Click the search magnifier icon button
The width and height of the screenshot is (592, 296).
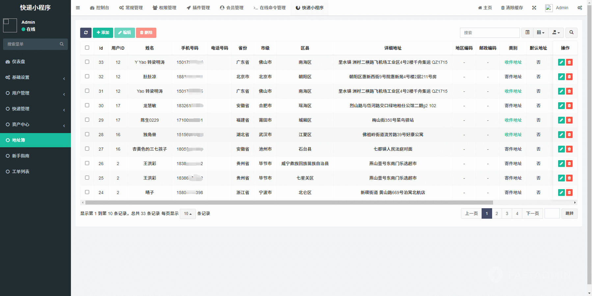point(572,33)
